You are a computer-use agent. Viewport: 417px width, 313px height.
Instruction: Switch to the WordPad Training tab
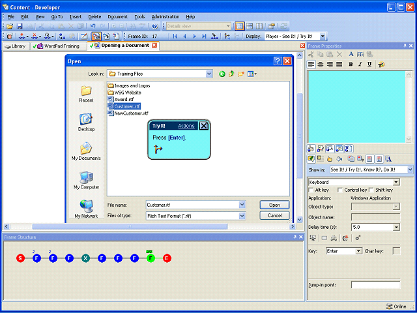[59, 46]
